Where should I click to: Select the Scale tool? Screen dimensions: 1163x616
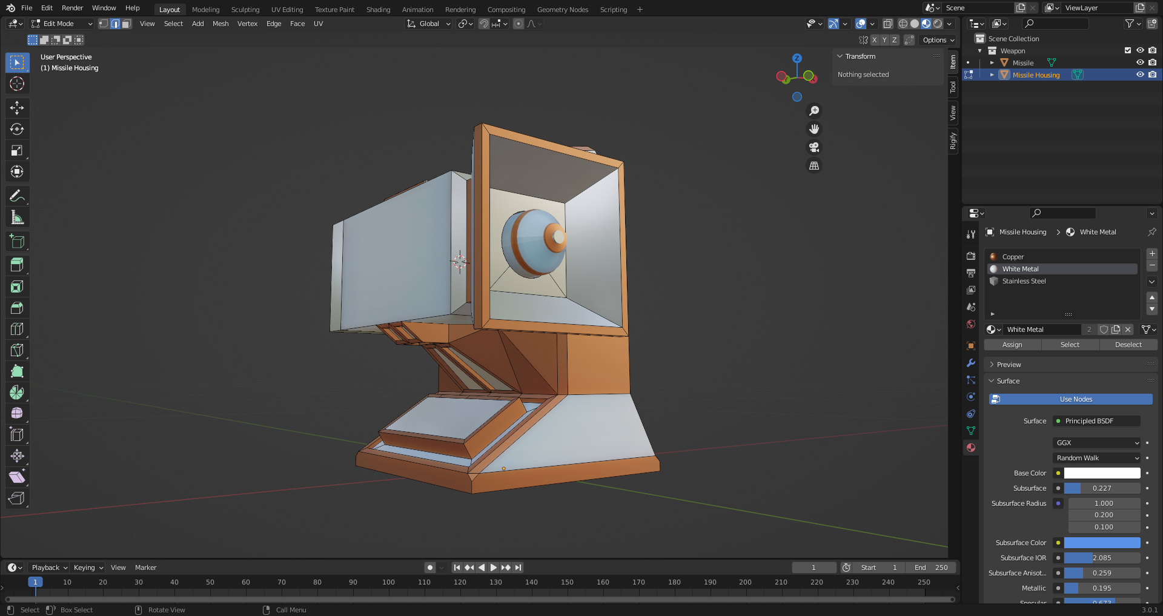point(17,150)
